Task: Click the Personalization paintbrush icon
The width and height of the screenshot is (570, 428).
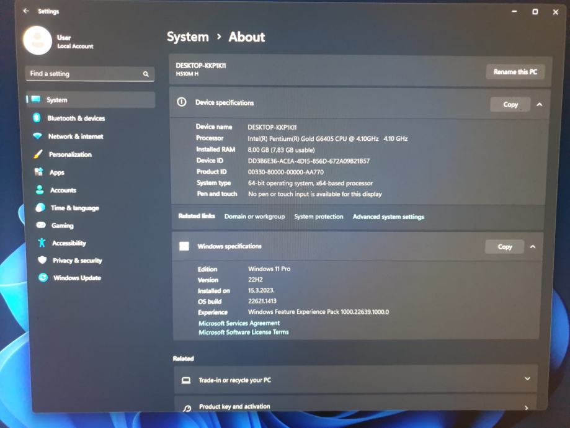Action: tap(38, 154)
